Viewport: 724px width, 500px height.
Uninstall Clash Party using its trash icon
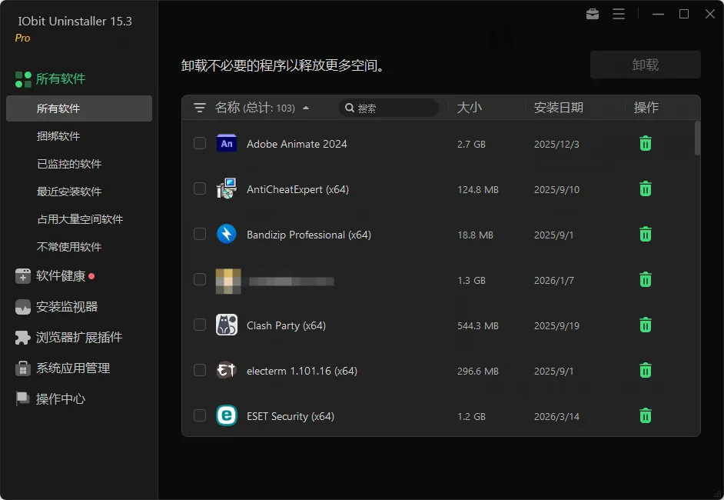pos(645,325)
